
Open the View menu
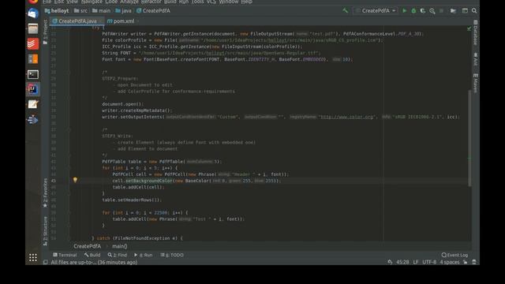(x=73, y=2)
